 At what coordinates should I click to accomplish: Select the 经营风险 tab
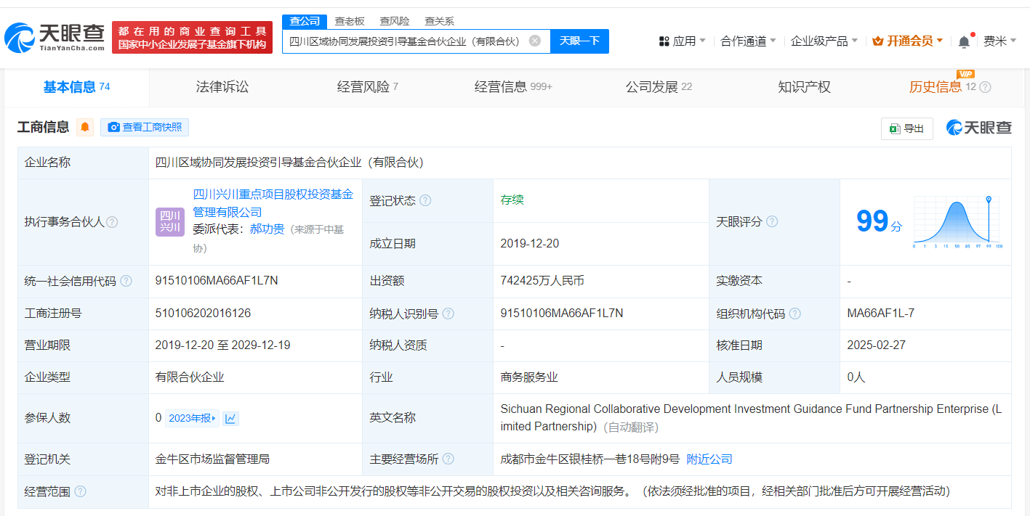point(367,87)
